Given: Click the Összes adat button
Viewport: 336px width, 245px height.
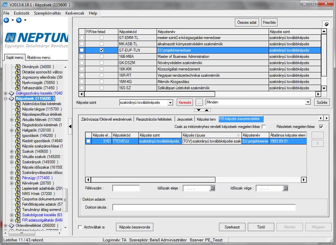Looking at the screenshot, I should click(x=247, y=22).
